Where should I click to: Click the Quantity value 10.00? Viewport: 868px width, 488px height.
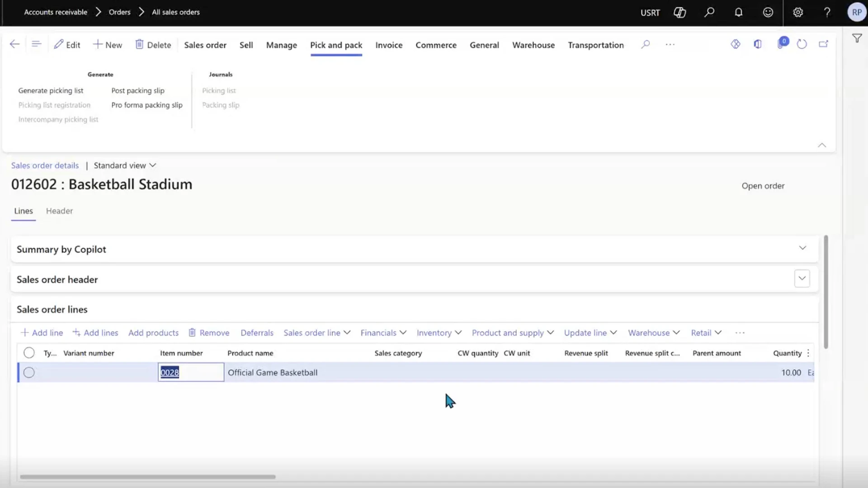pos(791,372)
